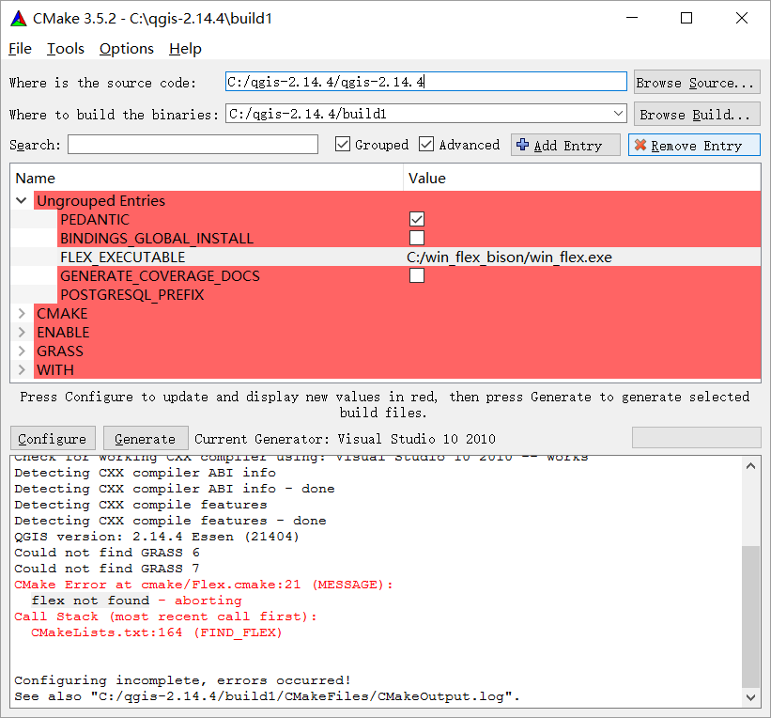The height and width of the screenshot is (718, 771).
Task: Expand the ENABLE group
Action: click(22, 332)
